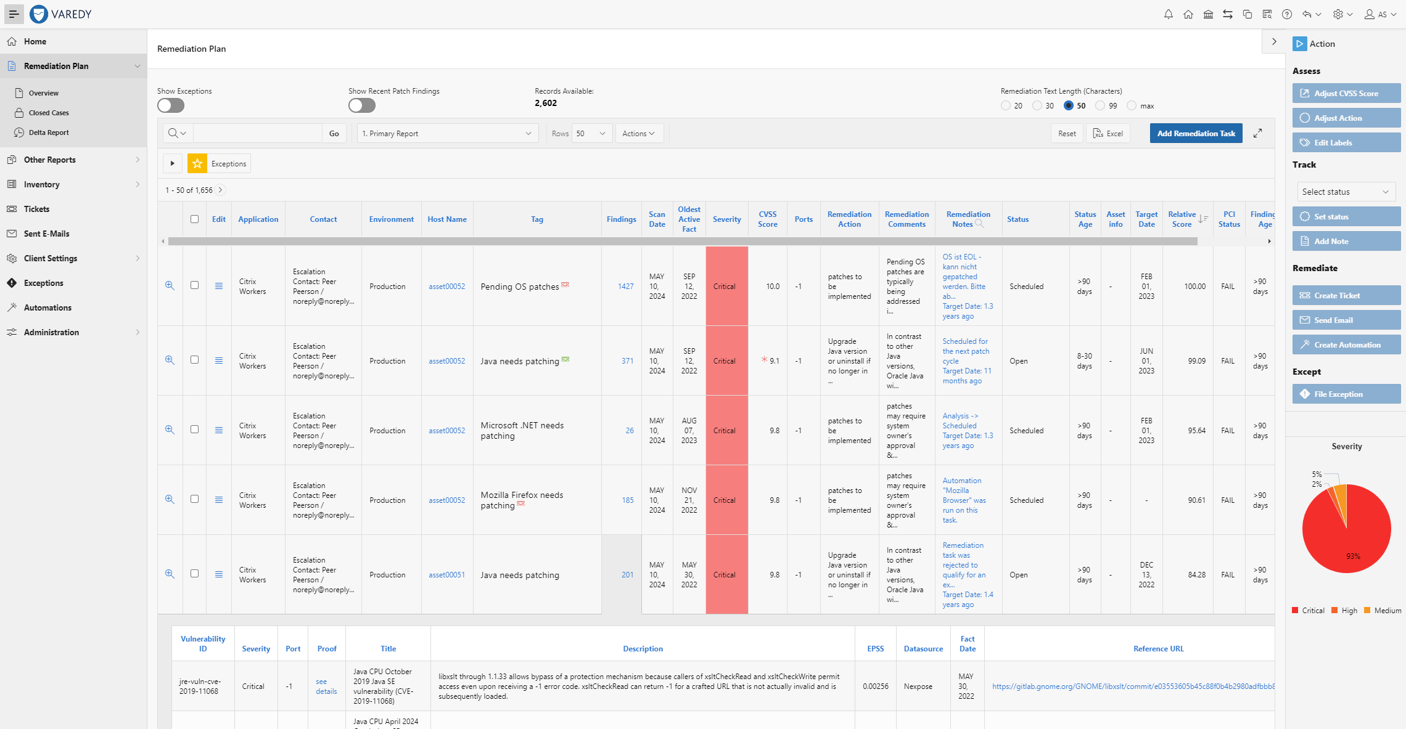Click the Edit Labels button
Image resolution: width=1406 pixels, height=729 pixels.
click(x=1346, y=142)
